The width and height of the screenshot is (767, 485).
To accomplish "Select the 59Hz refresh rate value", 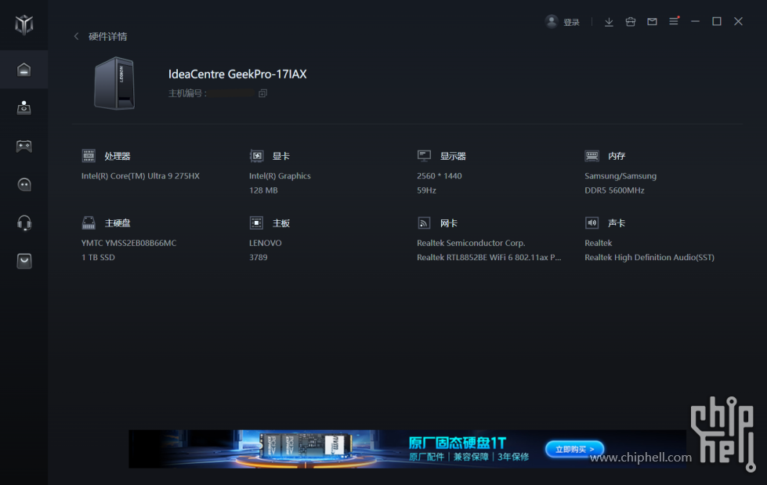I will pyautogui.click(x=426, y=190).
